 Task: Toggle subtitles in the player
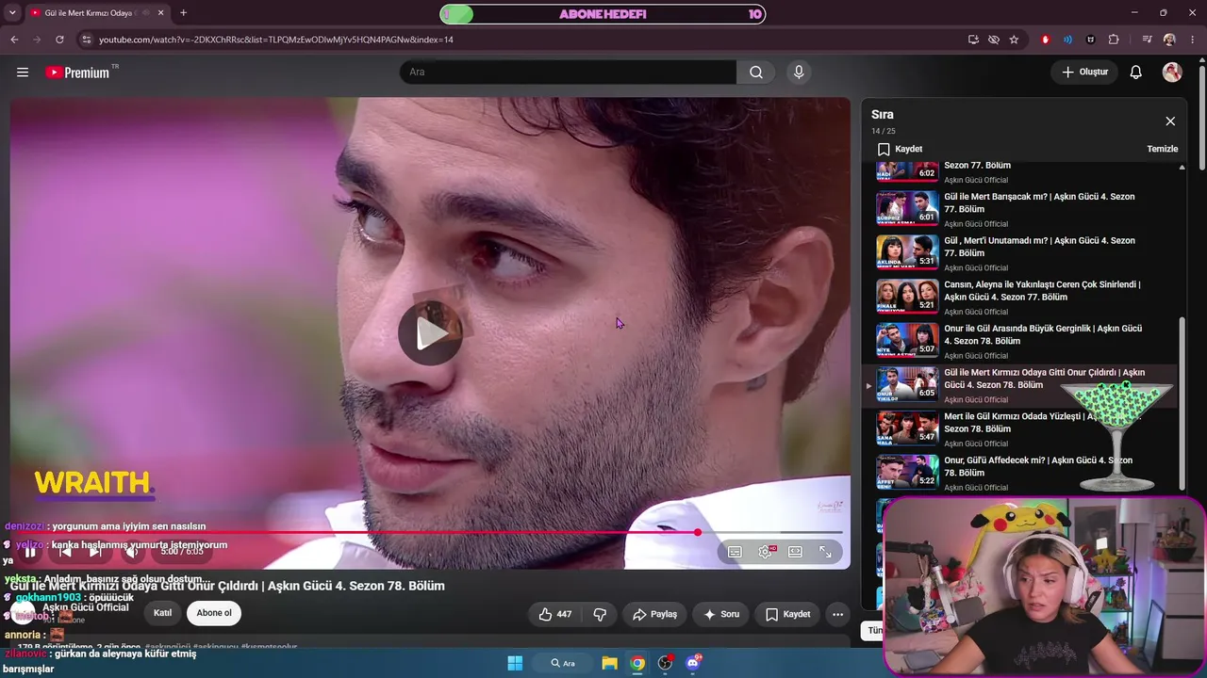pyautogui.click(x=735, y=552)
